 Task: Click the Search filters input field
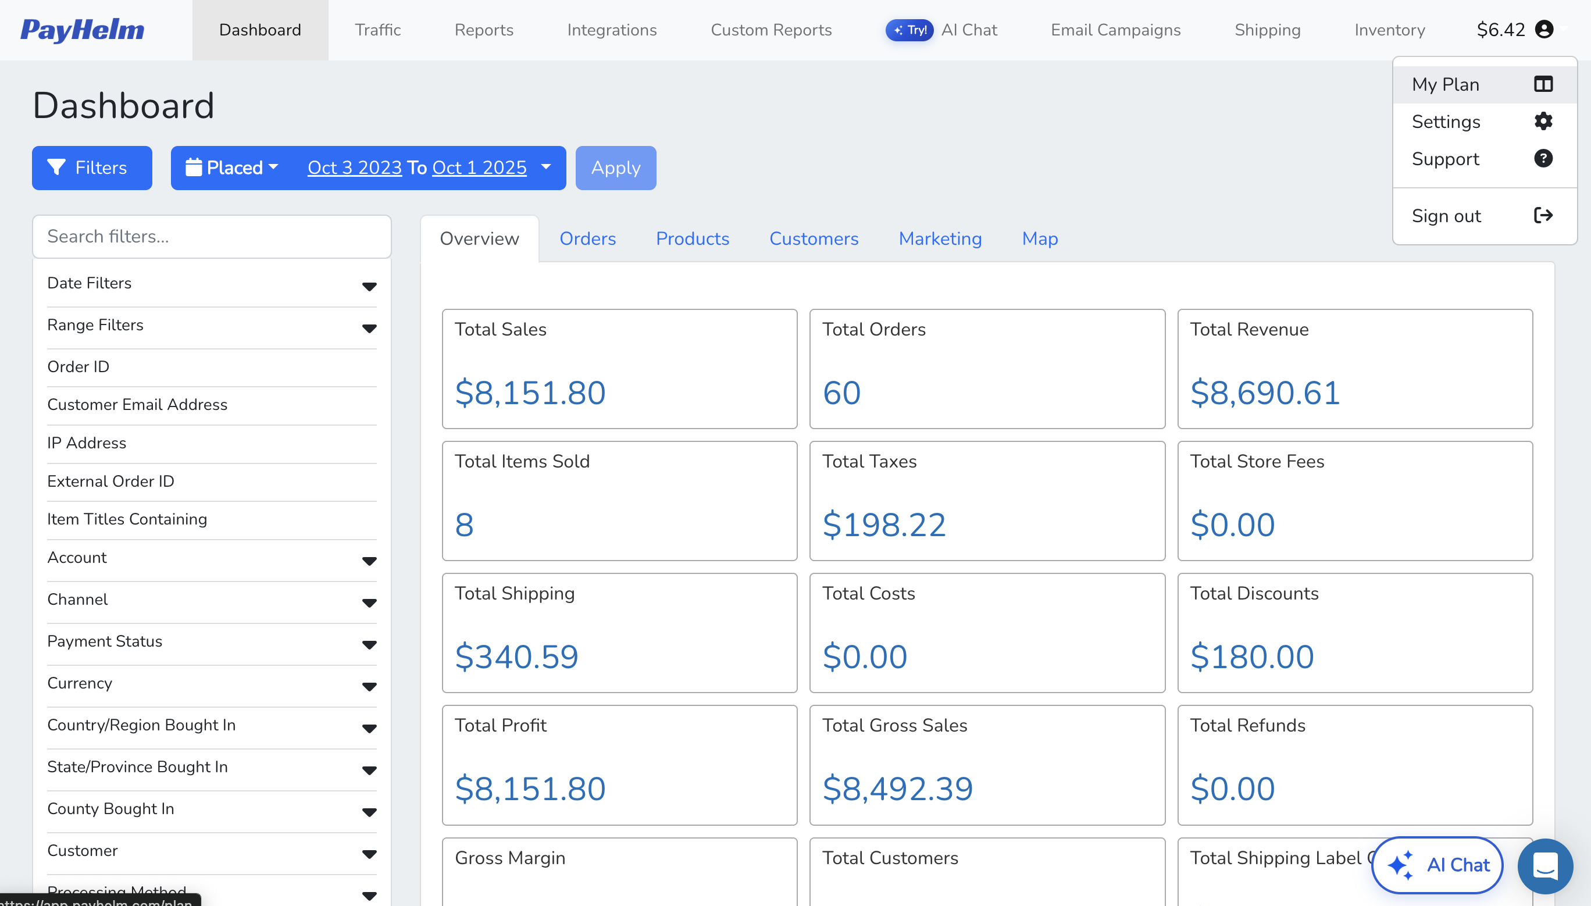pyautogui.click(x=212, y=237)
